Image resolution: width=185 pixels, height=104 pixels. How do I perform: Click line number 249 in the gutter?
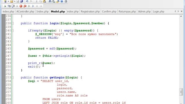pos(8,63)
